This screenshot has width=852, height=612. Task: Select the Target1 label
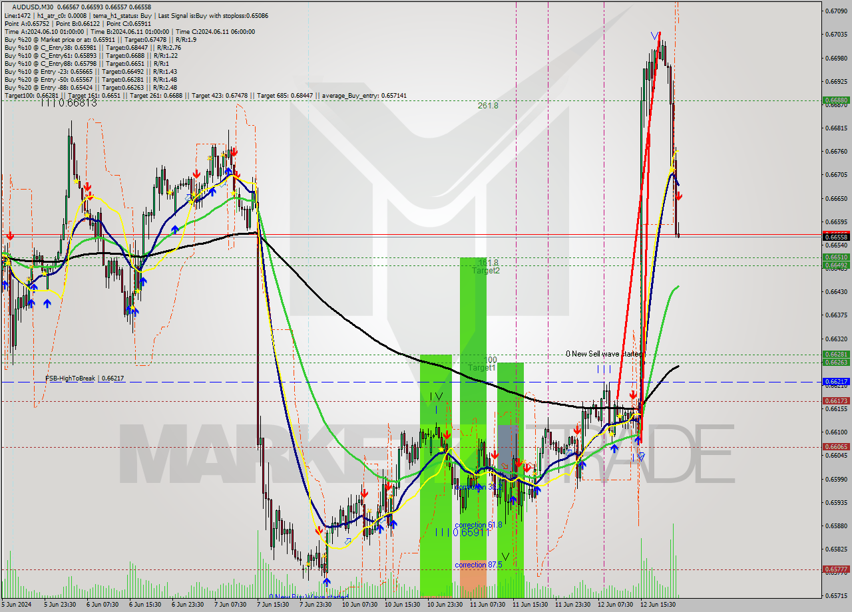pyautogui.click(x=481, y=368)
